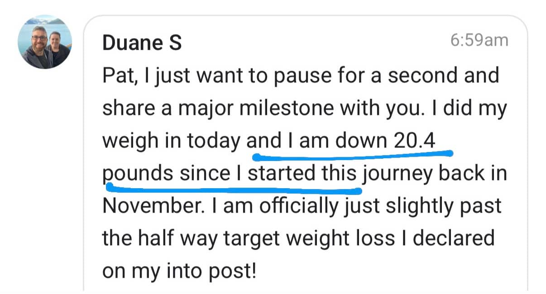Screen dimensions: 546x294
Task: Click the word "pounds" in the message
Action: tap(137, 174)
